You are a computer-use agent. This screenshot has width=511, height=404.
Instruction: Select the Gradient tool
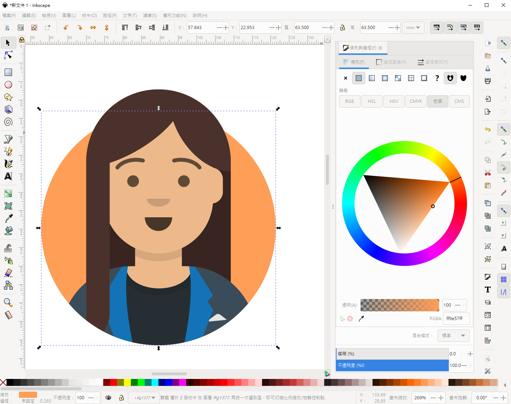[8, 194]
